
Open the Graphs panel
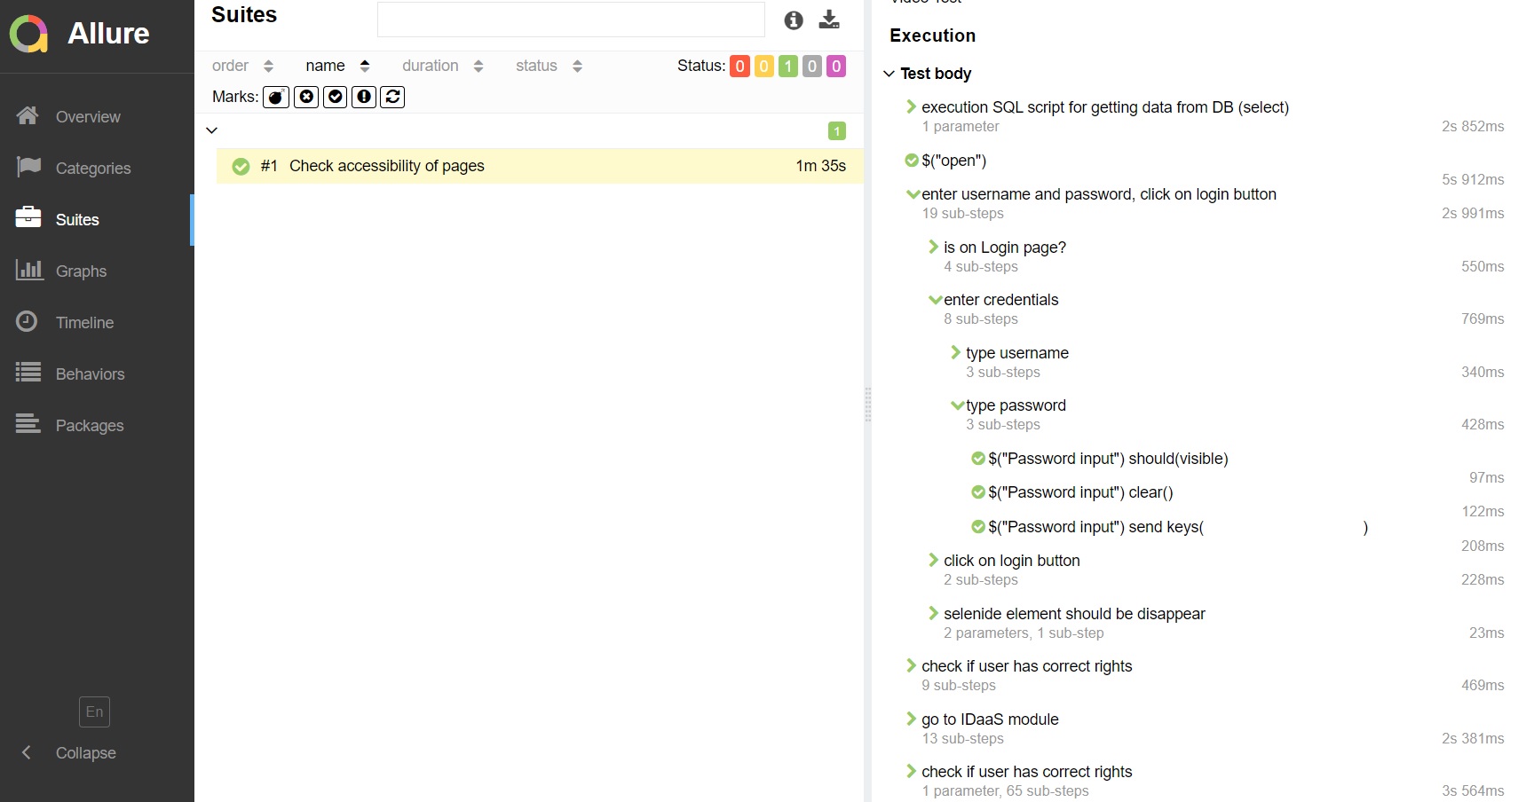click(81, 271)
